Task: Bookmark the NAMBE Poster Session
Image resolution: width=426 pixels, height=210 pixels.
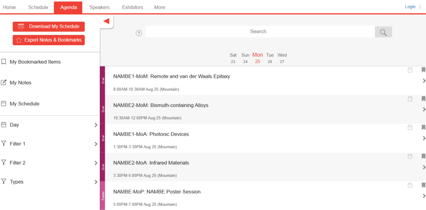Action: [x=423, y=185]
